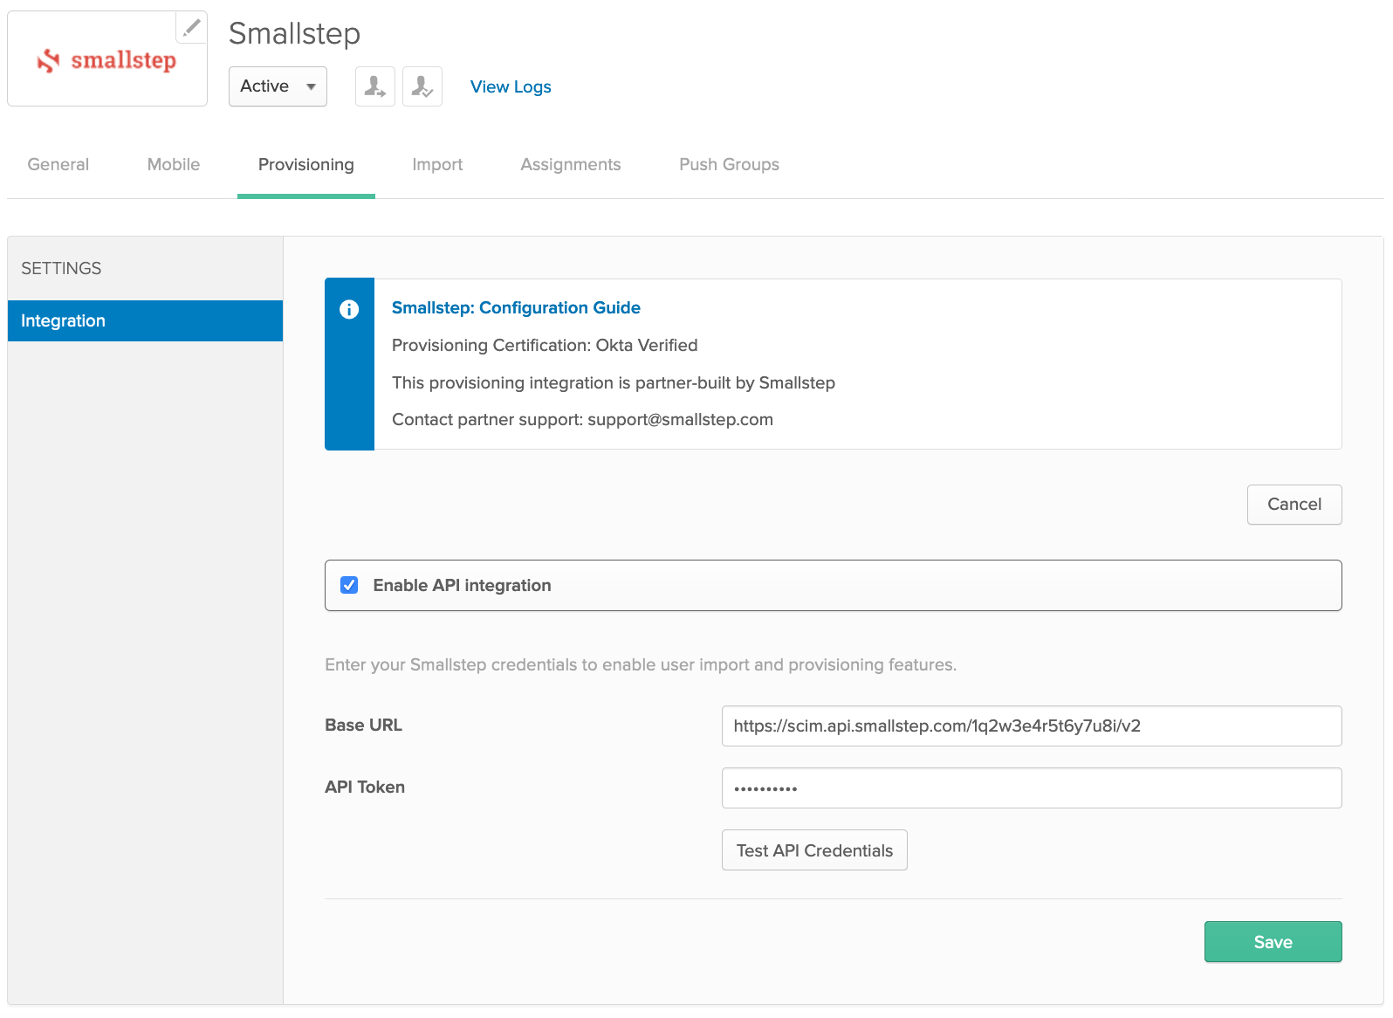1393x1018 pixels.
Task: Click the Smallstep logo thumbnail
Action: [107, 60]
